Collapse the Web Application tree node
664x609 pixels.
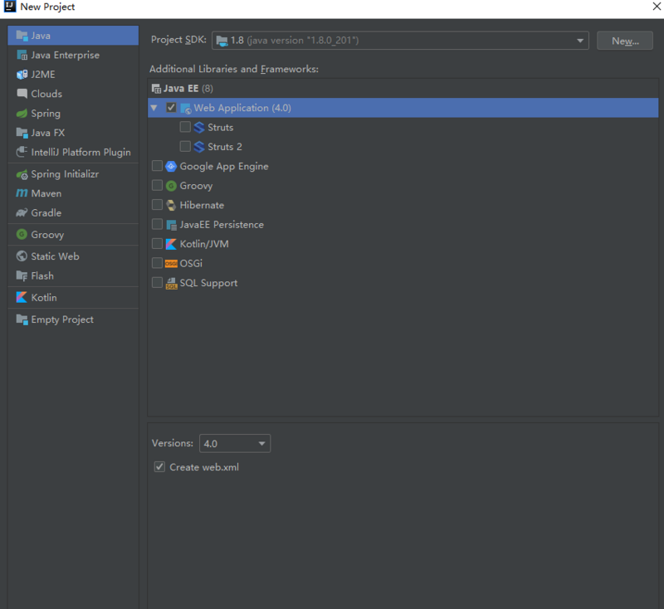[154, 108]
